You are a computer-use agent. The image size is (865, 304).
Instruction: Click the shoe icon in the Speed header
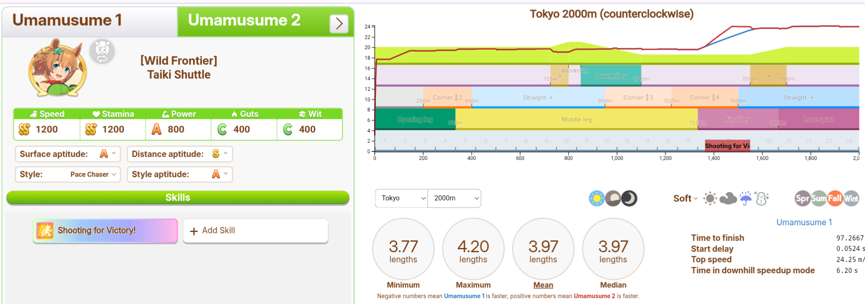[x=34, y=114]
